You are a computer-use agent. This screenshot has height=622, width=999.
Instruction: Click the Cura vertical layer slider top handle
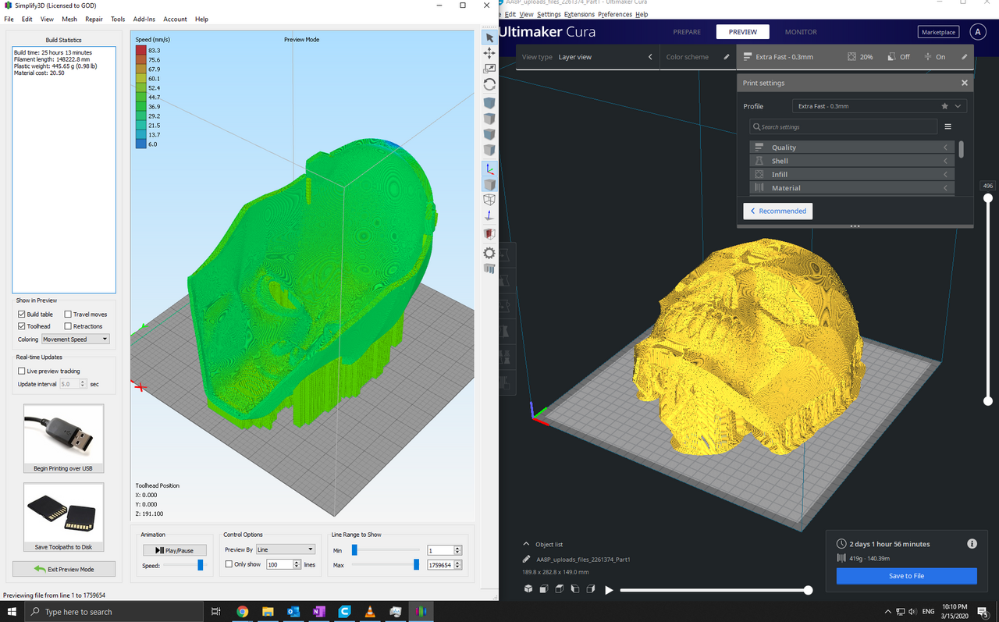click(988, 198)
